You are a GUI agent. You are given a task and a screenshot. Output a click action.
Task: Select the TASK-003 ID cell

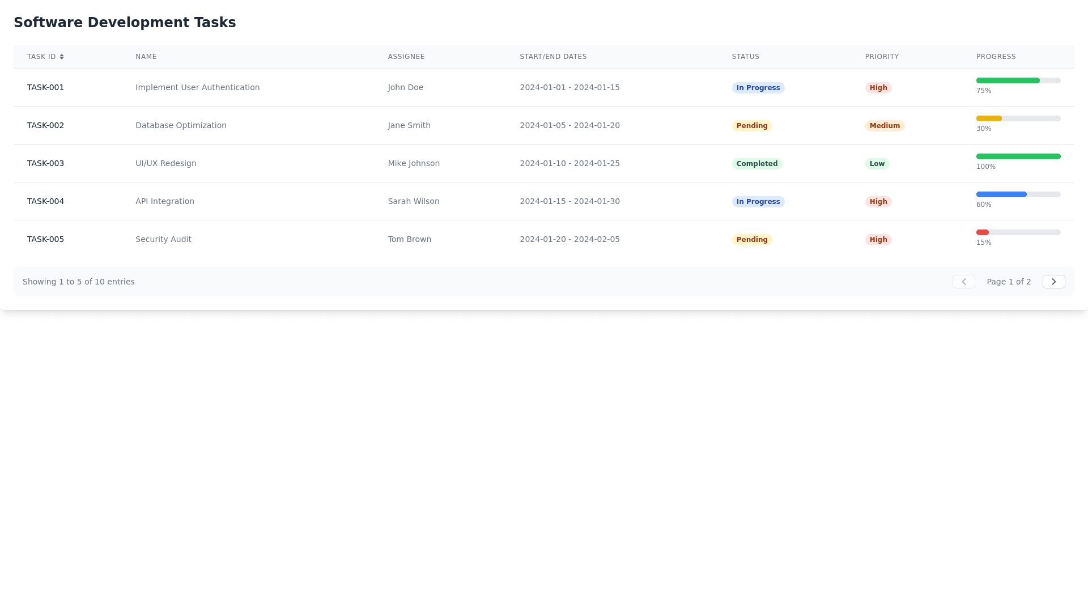coord(45,163)
